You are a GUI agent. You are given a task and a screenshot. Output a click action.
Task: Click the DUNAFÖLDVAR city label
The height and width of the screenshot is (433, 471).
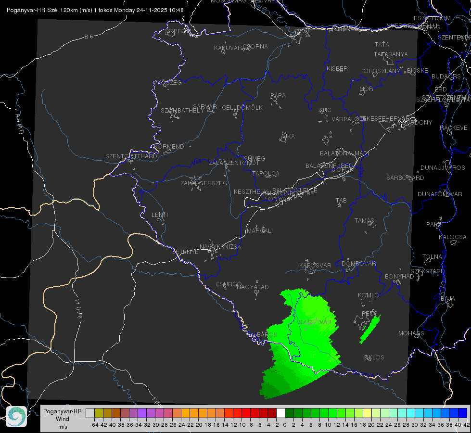[x=440, y=194]
